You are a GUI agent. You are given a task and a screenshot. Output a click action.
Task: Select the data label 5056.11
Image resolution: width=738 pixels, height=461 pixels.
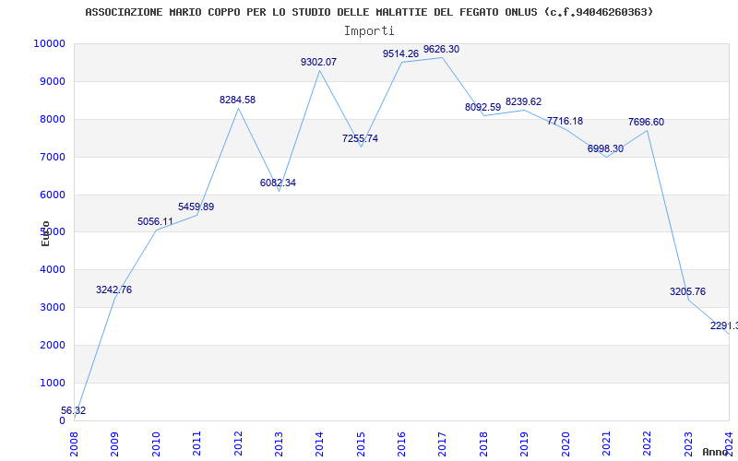(x=155, y=221)
